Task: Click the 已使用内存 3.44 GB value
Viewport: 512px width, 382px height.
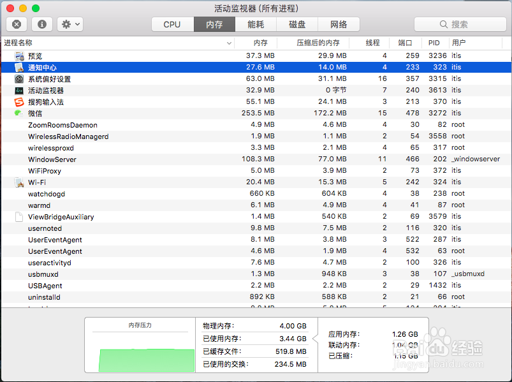Action: click(x=293, y=339)
